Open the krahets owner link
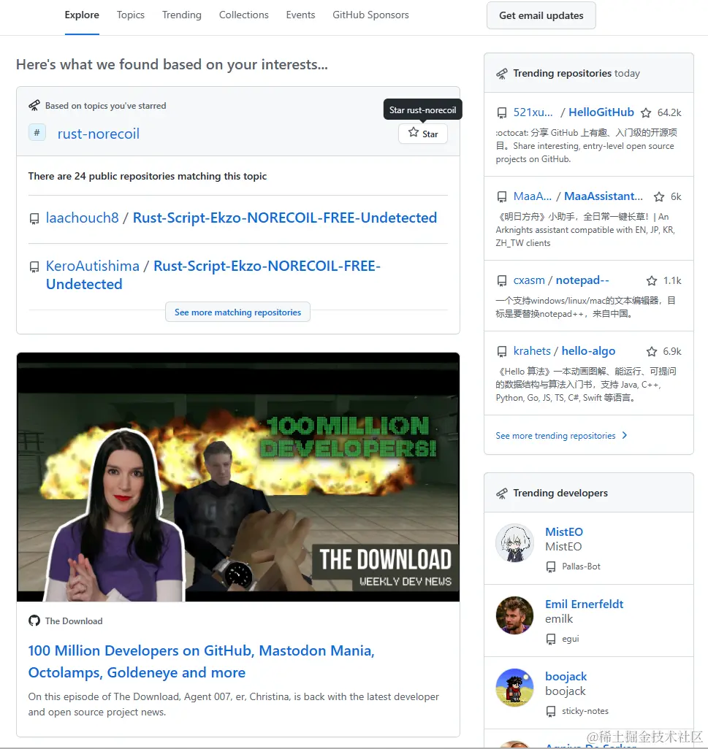This screenshot has width=708, height=749. click(532, 351)
